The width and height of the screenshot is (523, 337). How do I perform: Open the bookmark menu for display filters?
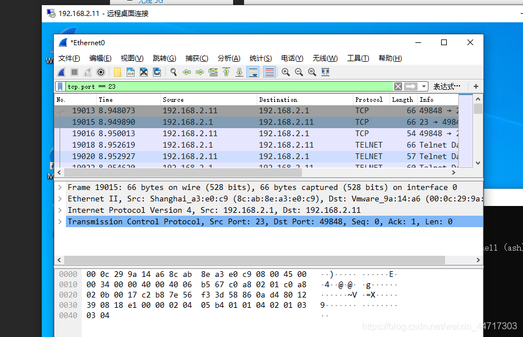(x=60, y=86)
